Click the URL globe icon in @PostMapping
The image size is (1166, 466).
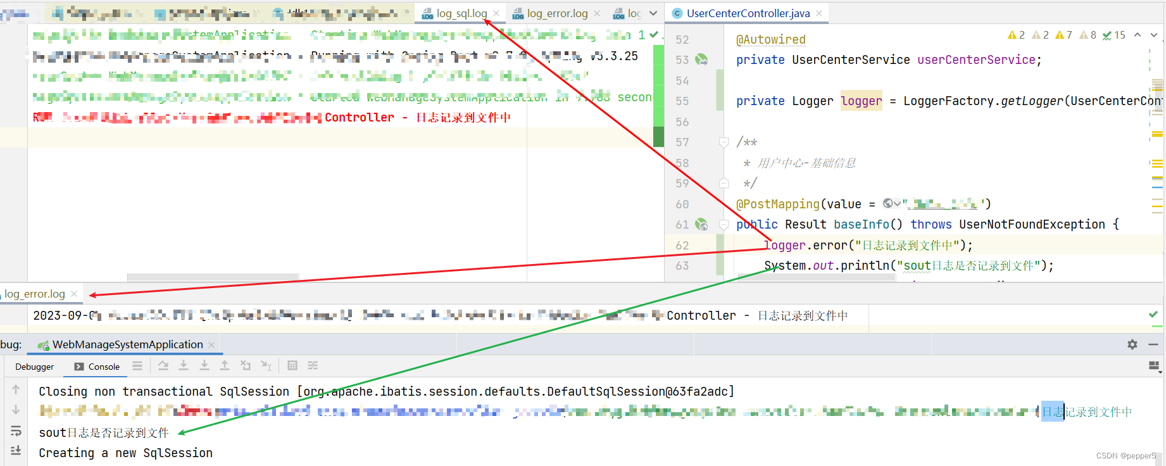888,203
